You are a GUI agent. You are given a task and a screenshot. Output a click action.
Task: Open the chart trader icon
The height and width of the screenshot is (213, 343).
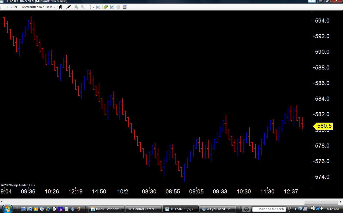[106, 7]
